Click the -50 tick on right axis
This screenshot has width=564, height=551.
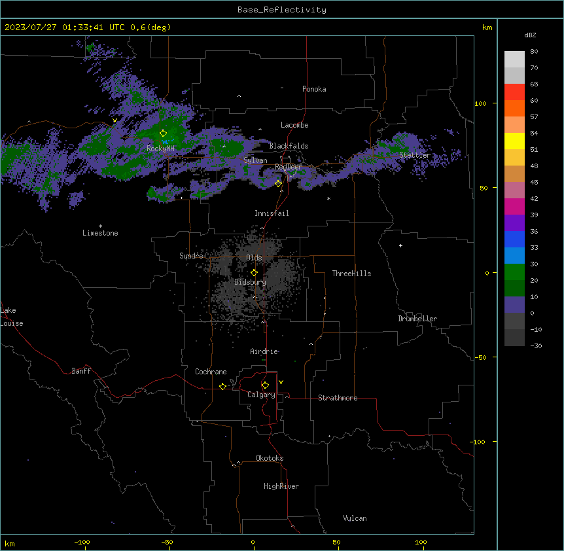pyautogui.click(x=480, y=357)
